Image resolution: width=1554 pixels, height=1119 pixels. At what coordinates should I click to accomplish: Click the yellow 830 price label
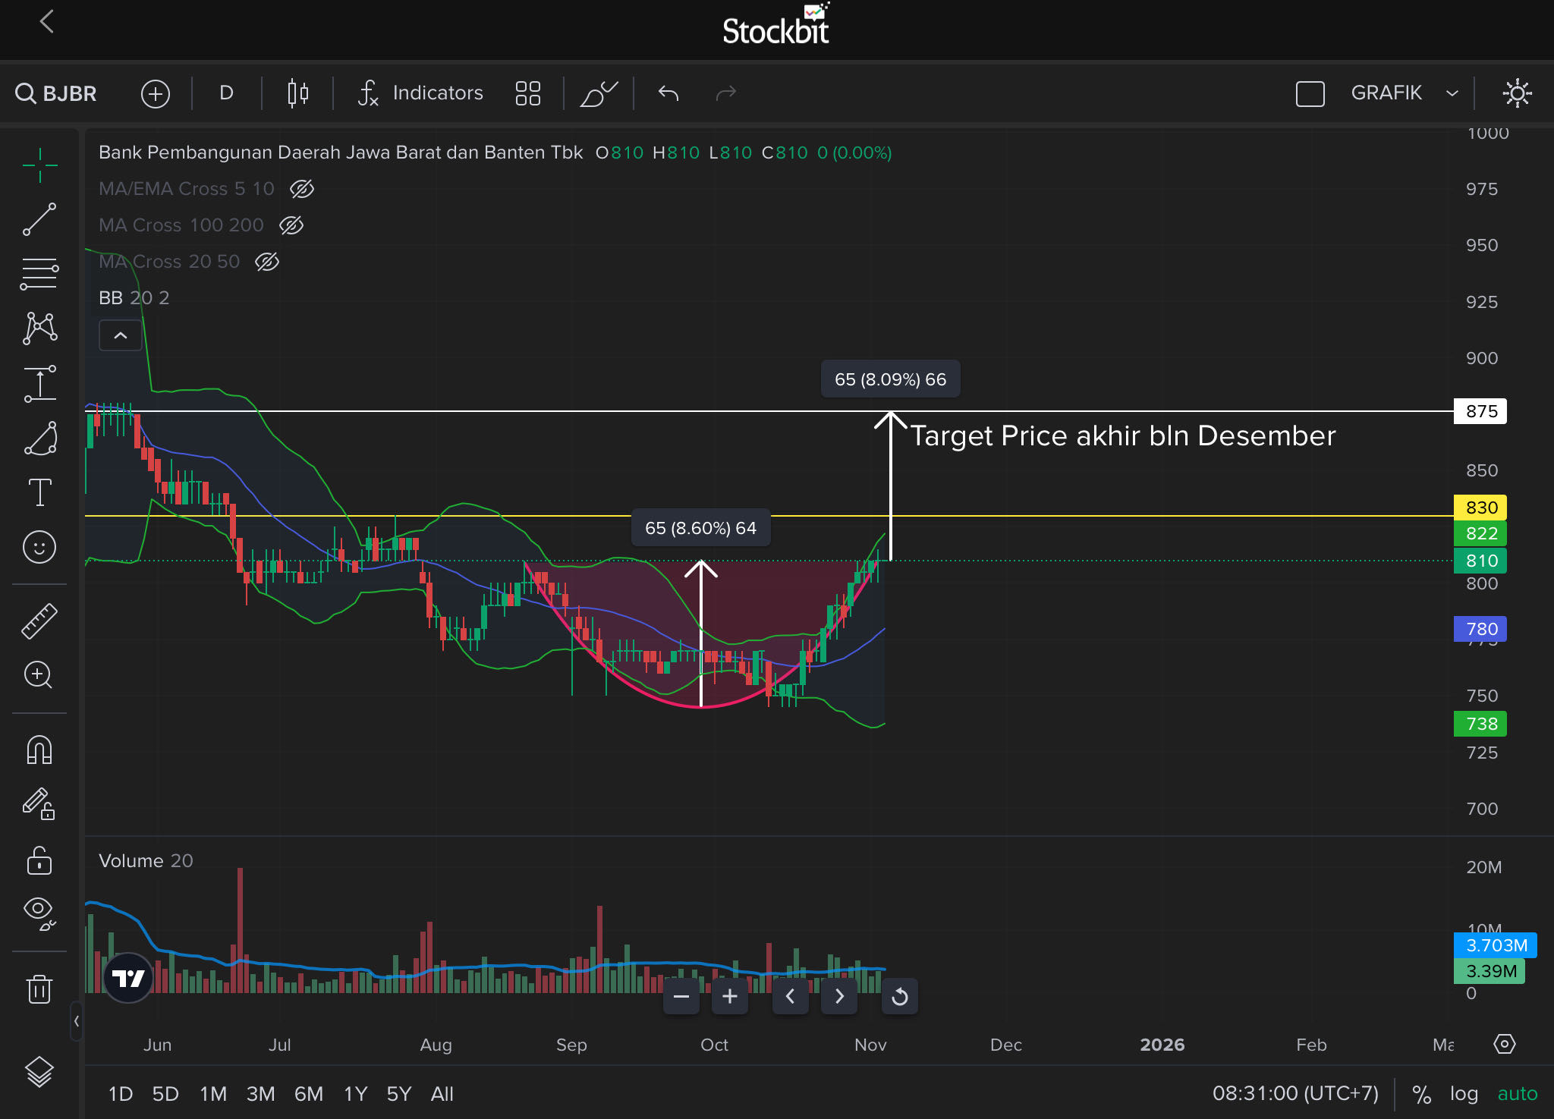(x=1480, y=508)
